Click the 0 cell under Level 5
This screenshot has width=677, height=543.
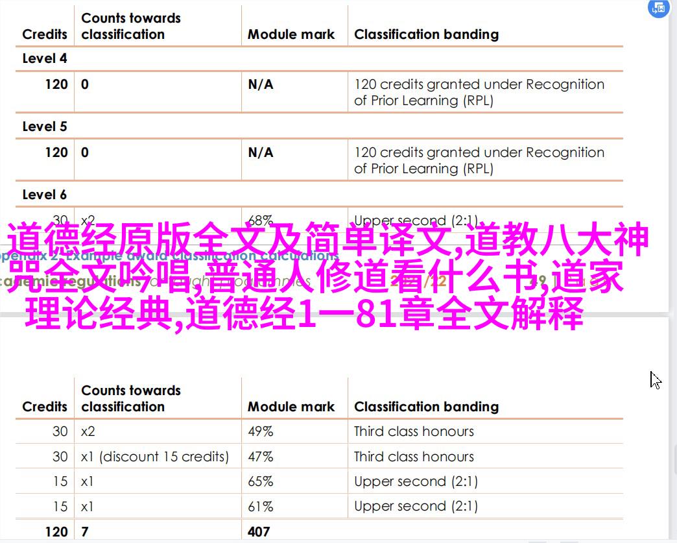tap(84, 152)
